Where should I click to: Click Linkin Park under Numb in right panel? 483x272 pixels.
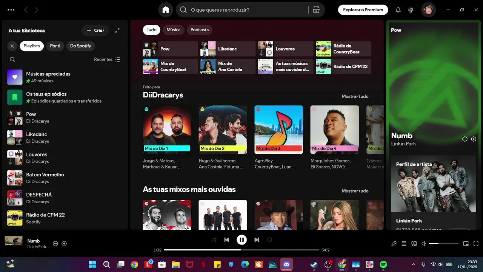click(x=403, y=144)
